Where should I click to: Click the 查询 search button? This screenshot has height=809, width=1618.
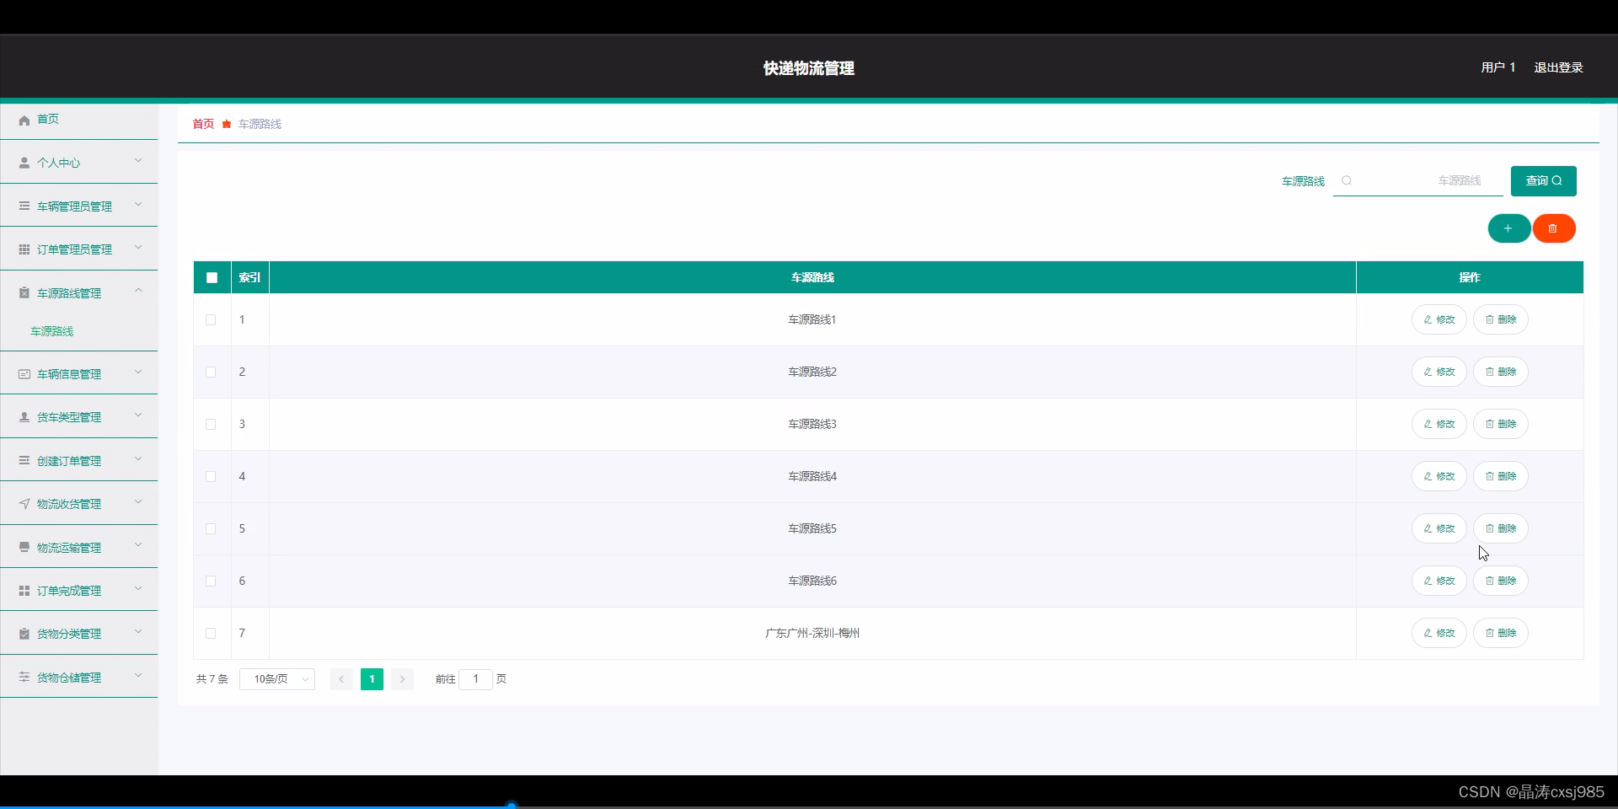click(1544, 180)
